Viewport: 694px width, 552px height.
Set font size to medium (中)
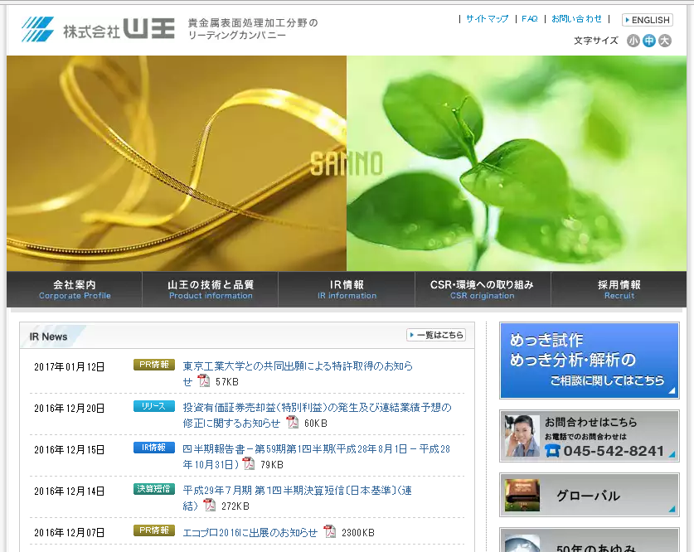tap(649, 41)
